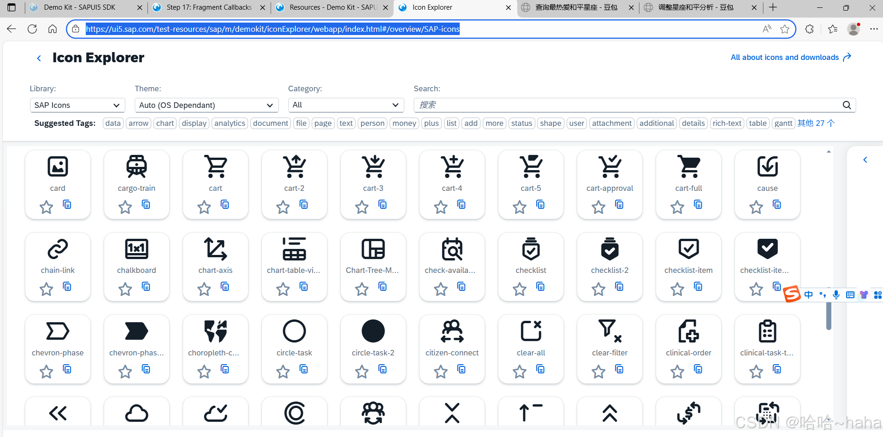Image resolution: width=883 pixels, height=437 pixels.
Task: Switch to Resources - Demo Kit tab
Action: 332,7
